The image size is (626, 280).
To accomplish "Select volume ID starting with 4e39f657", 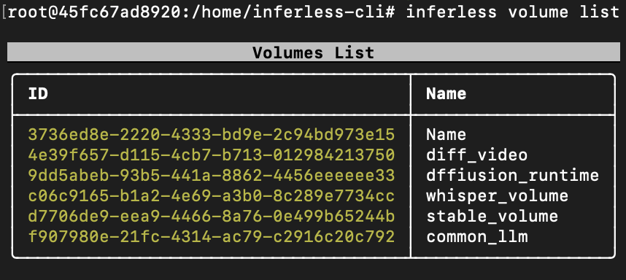I will tap(212, 155).
